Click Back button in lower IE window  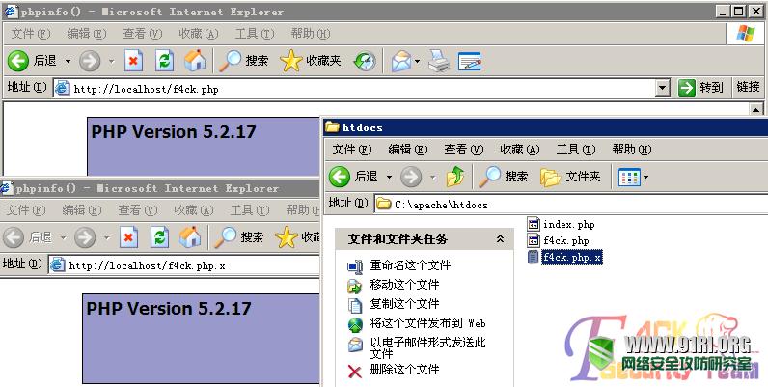(x=27, y=237)
